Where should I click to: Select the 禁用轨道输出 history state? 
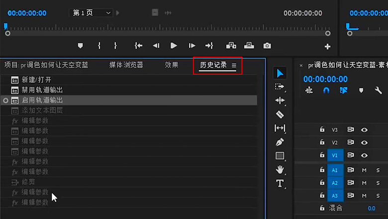click(x=129, y=90)
